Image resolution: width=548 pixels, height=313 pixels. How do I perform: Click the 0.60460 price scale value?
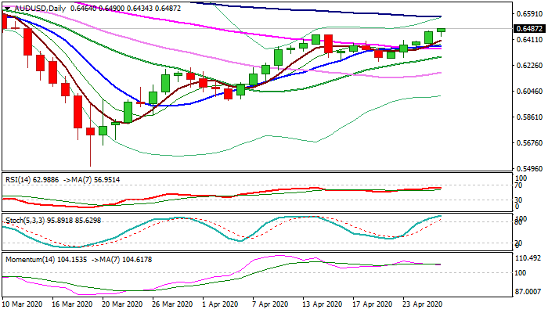(529, 92)
